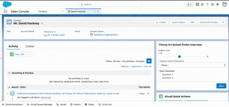Open the Setup gear icon
Viewport: 229px width, 107px height.
coord(212,5)
